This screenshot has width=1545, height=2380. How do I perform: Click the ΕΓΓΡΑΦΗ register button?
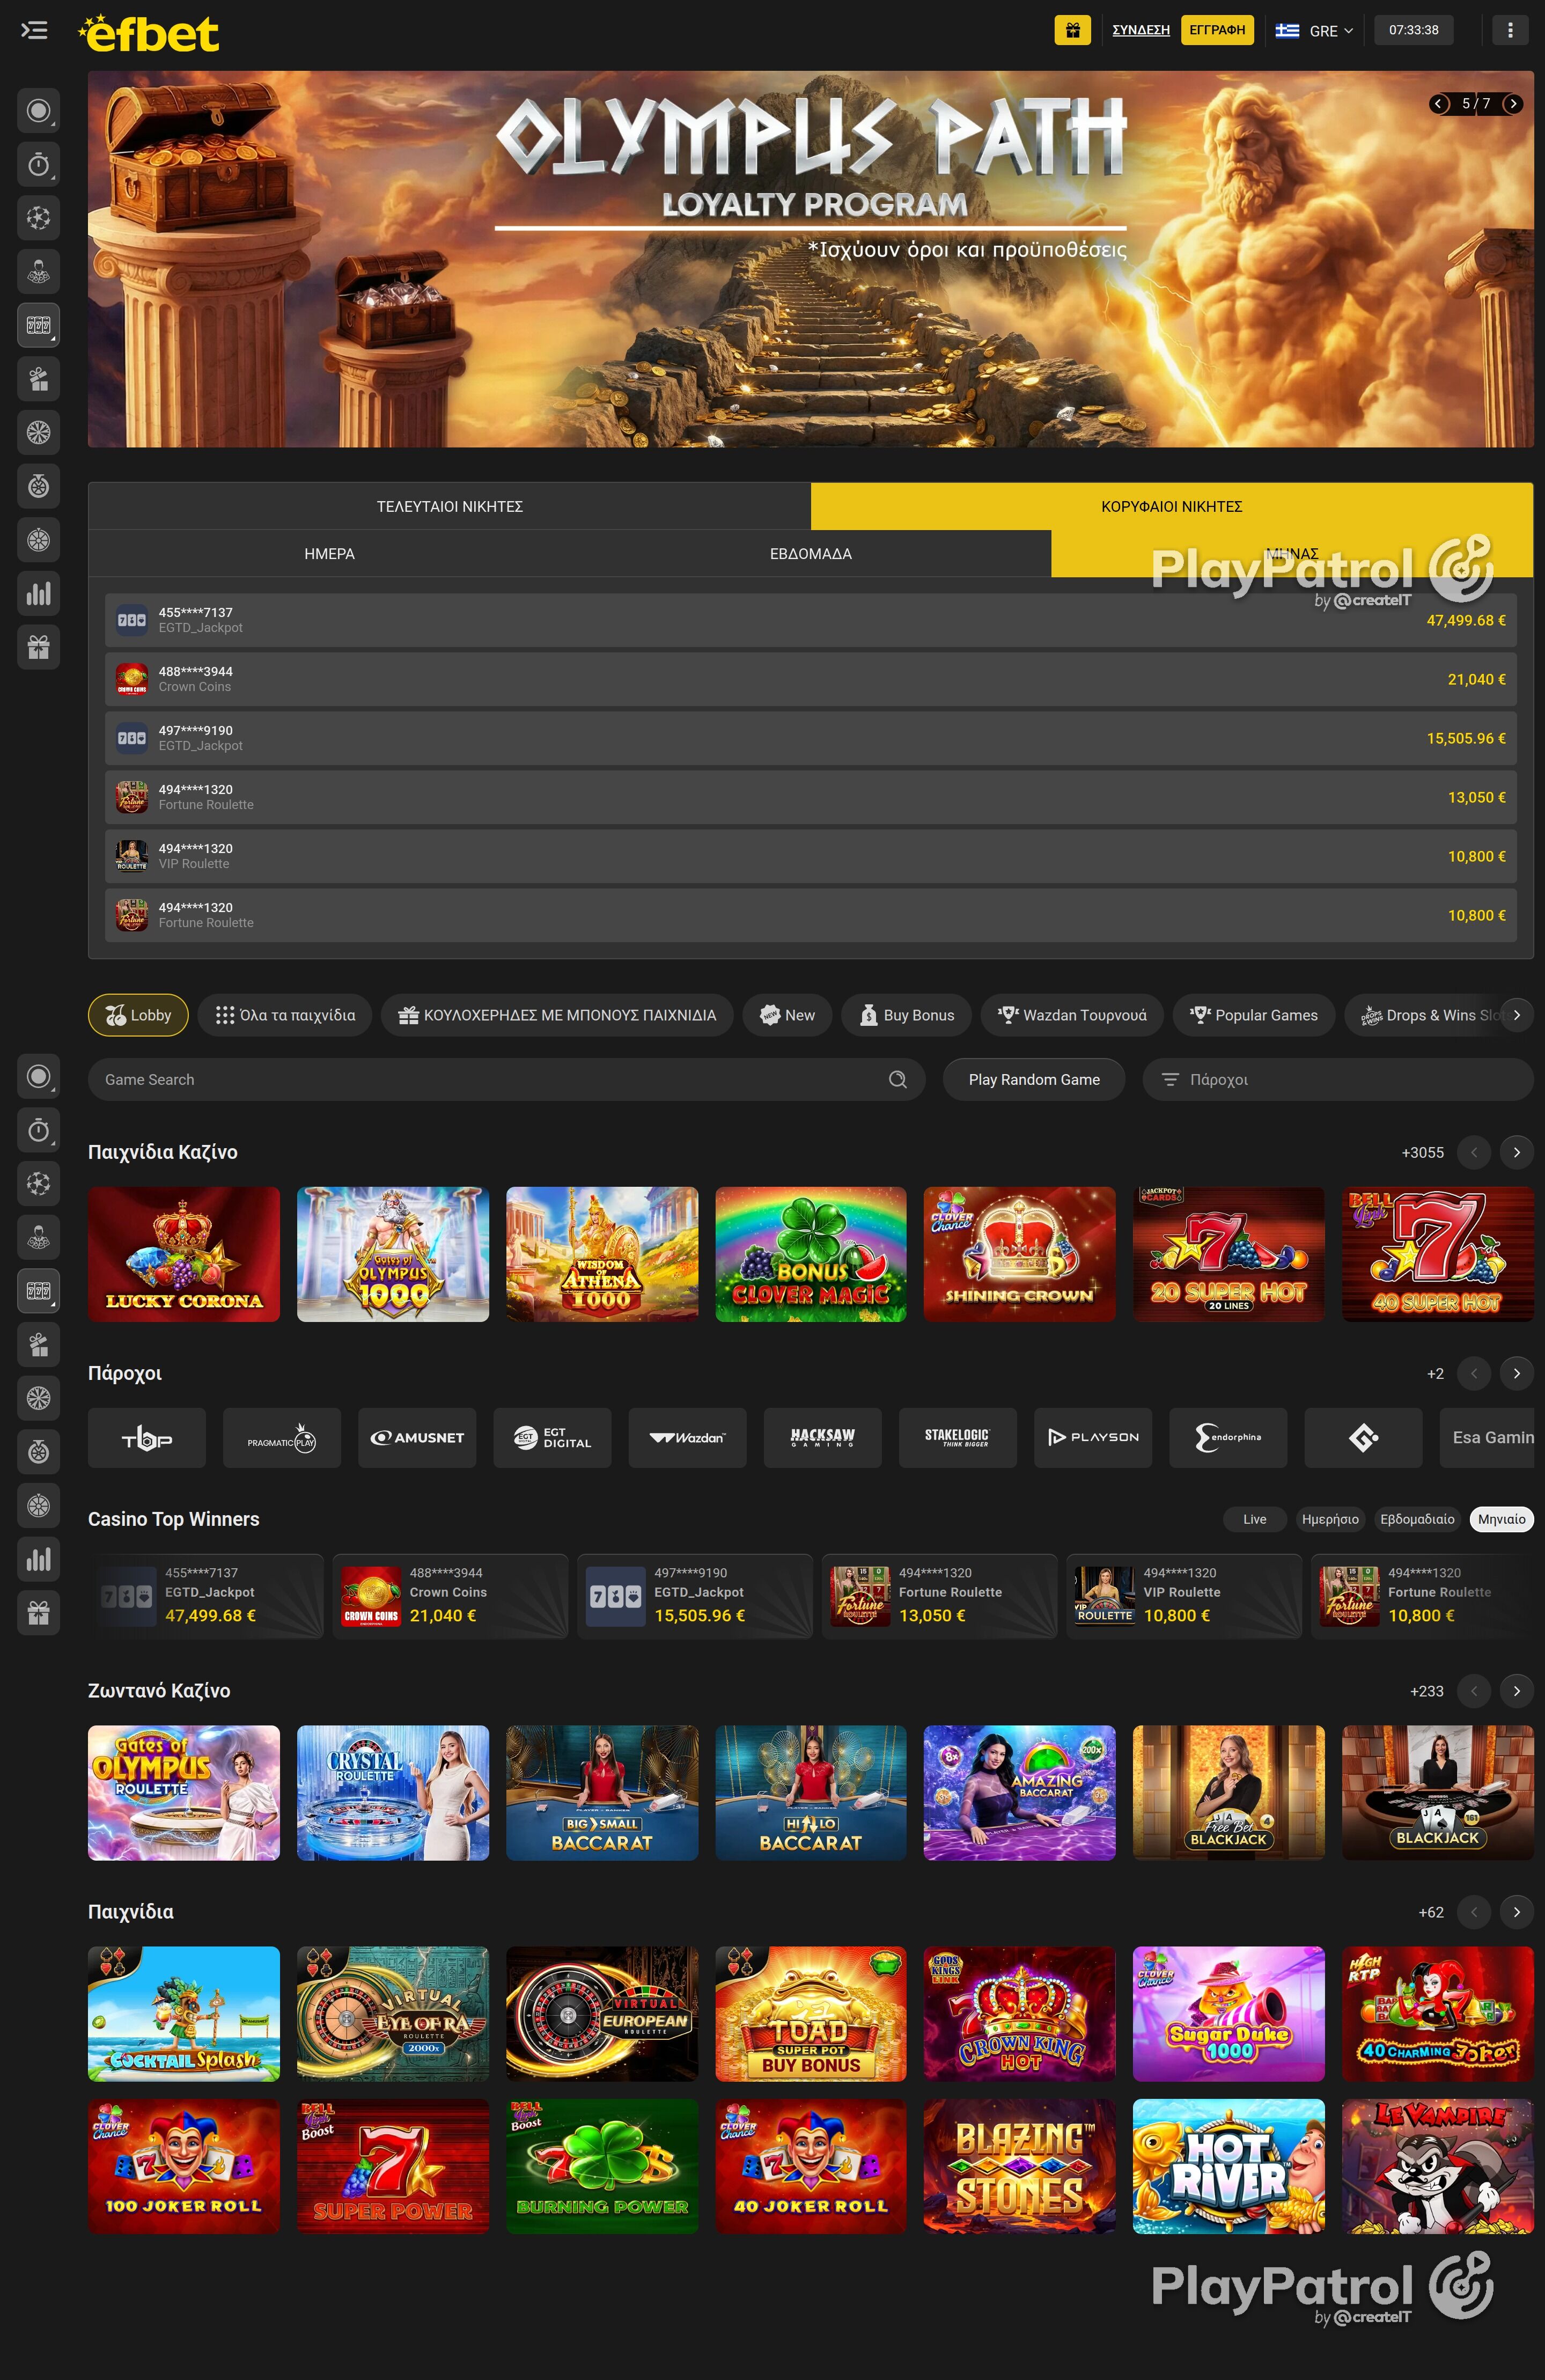pos(1217,30)
